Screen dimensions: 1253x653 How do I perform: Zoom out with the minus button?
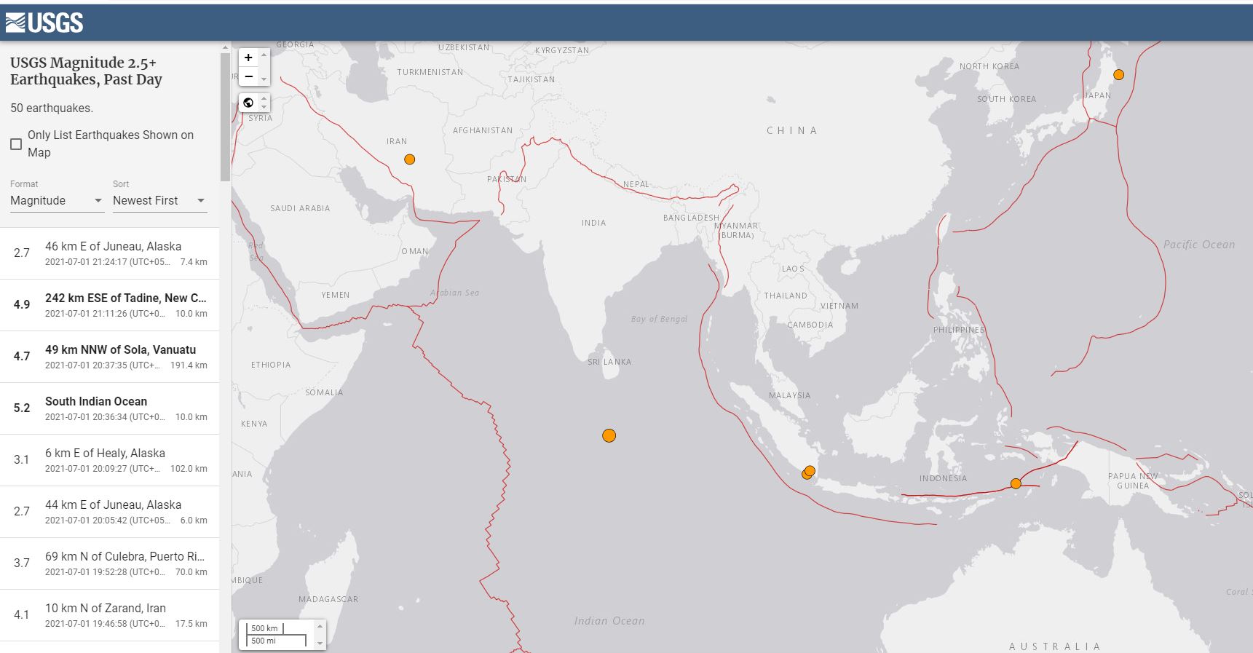[248, 76]
